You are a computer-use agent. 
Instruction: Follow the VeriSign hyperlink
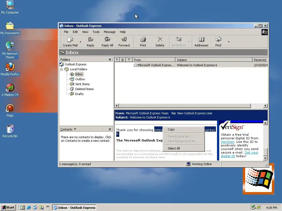point(227,142)
